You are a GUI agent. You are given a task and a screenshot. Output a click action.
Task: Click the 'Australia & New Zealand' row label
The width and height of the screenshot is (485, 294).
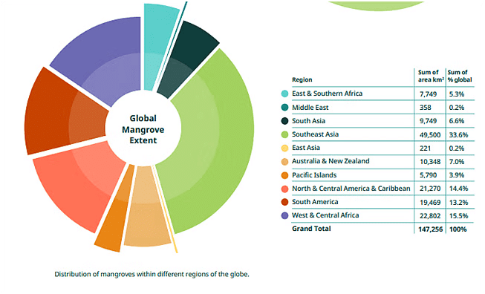[331, 161]
